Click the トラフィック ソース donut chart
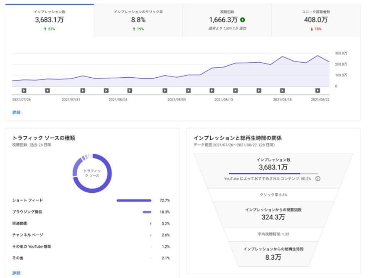The height and width of the screenshot is (278, 374). pos(92,173)
